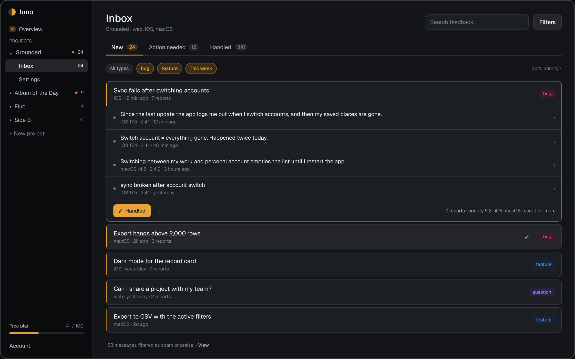Open 'Export to CSV with the active filters'
575x359 pixels.
[x=334, y=320]
